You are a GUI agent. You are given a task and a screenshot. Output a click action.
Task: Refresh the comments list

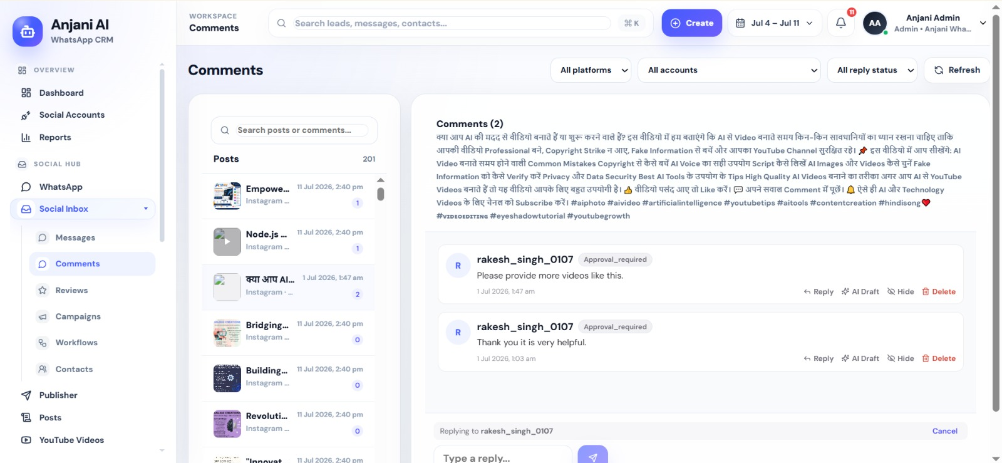[x=957, y=70]
